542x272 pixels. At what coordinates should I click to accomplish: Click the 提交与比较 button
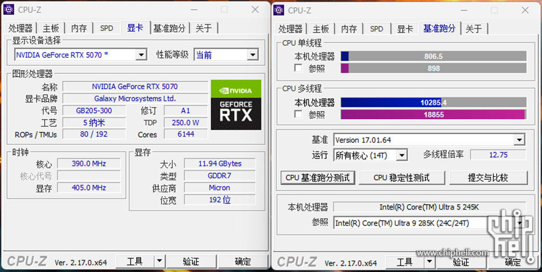488,178
